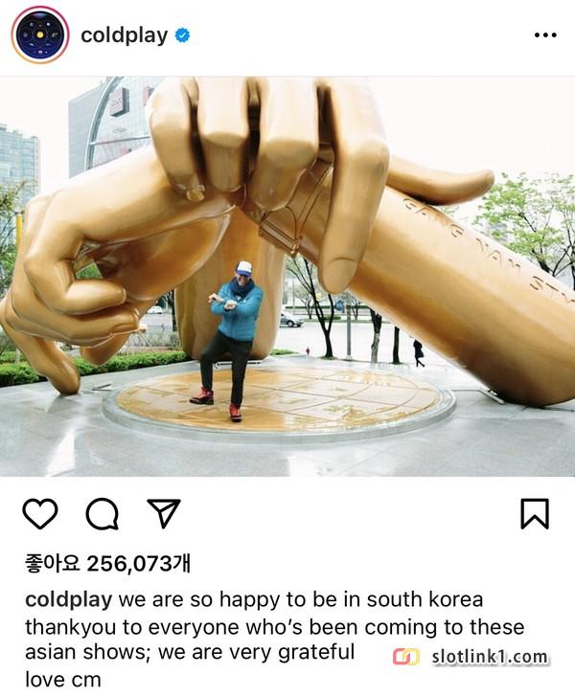Tap the golden fist at the photo's top
Screen dimensions: 575x696
click(266, 146)
